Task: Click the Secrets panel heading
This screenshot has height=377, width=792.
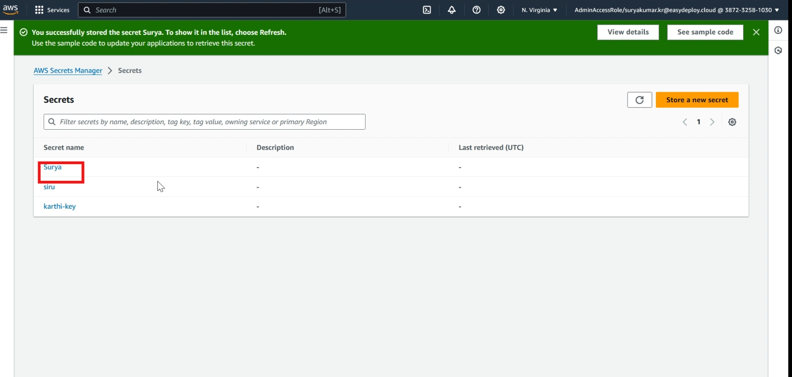Action: 59,99
